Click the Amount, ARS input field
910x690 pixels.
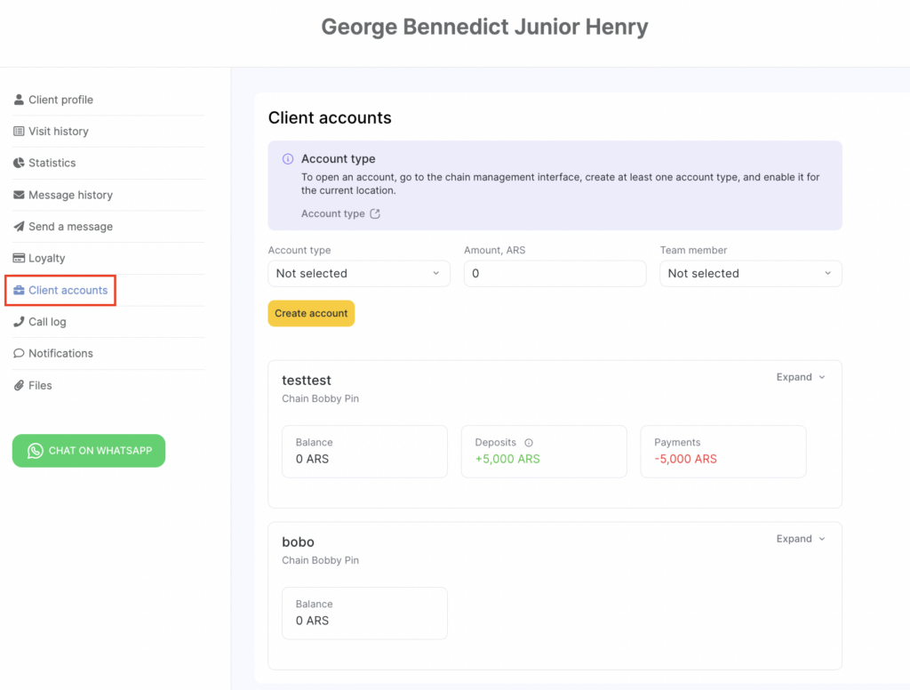coord(555,274)
